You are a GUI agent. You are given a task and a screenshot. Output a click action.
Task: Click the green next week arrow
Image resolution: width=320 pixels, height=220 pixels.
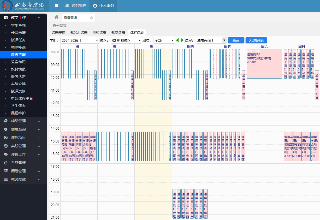(182, 40)
